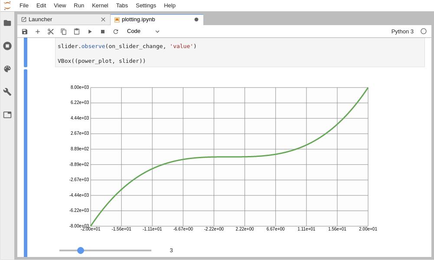
Task: Click y-axis label 8.00e+03
Action: pyautogui.click(x=80, y=87)
